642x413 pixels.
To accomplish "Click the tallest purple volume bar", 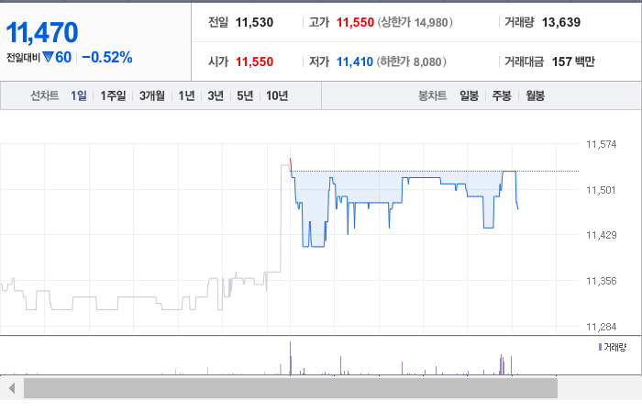I will coord(291,358).
